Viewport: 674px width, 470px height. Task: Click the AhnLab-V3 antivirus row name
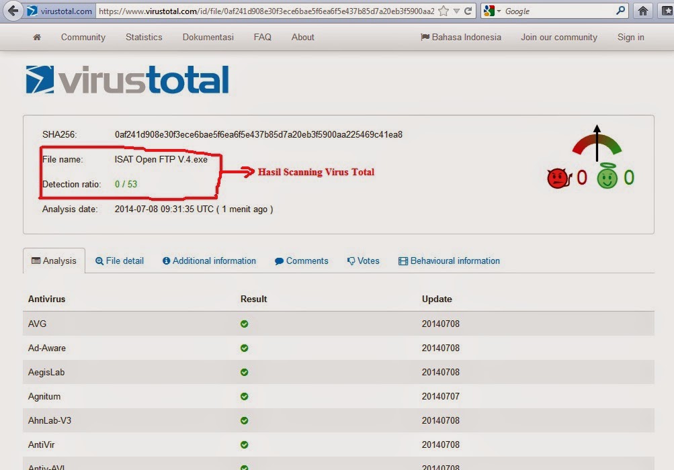[50, 420]
